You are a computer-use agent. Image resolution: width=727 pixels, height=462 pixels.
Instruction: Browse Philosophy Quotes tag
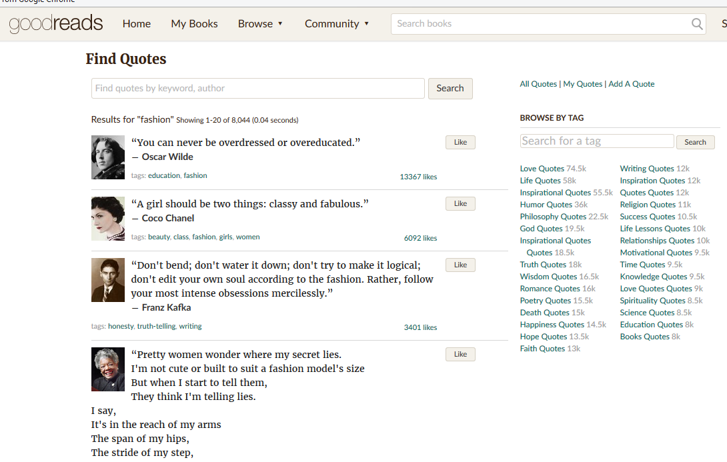[x=553, y=217]
